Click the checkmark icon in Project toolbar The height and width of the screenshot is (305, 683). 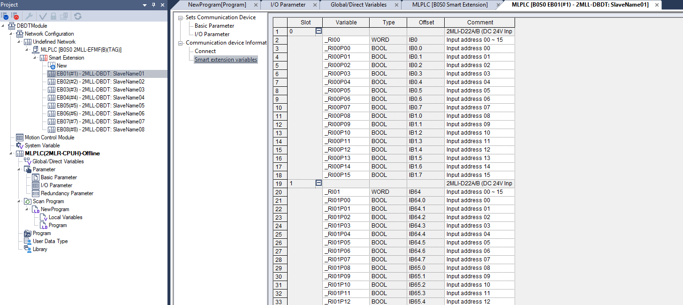tap(43, 15)
